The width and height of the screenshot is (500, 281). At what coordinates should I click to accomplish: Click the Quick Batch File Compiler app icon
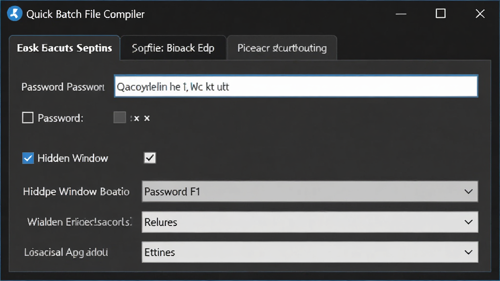15,14
